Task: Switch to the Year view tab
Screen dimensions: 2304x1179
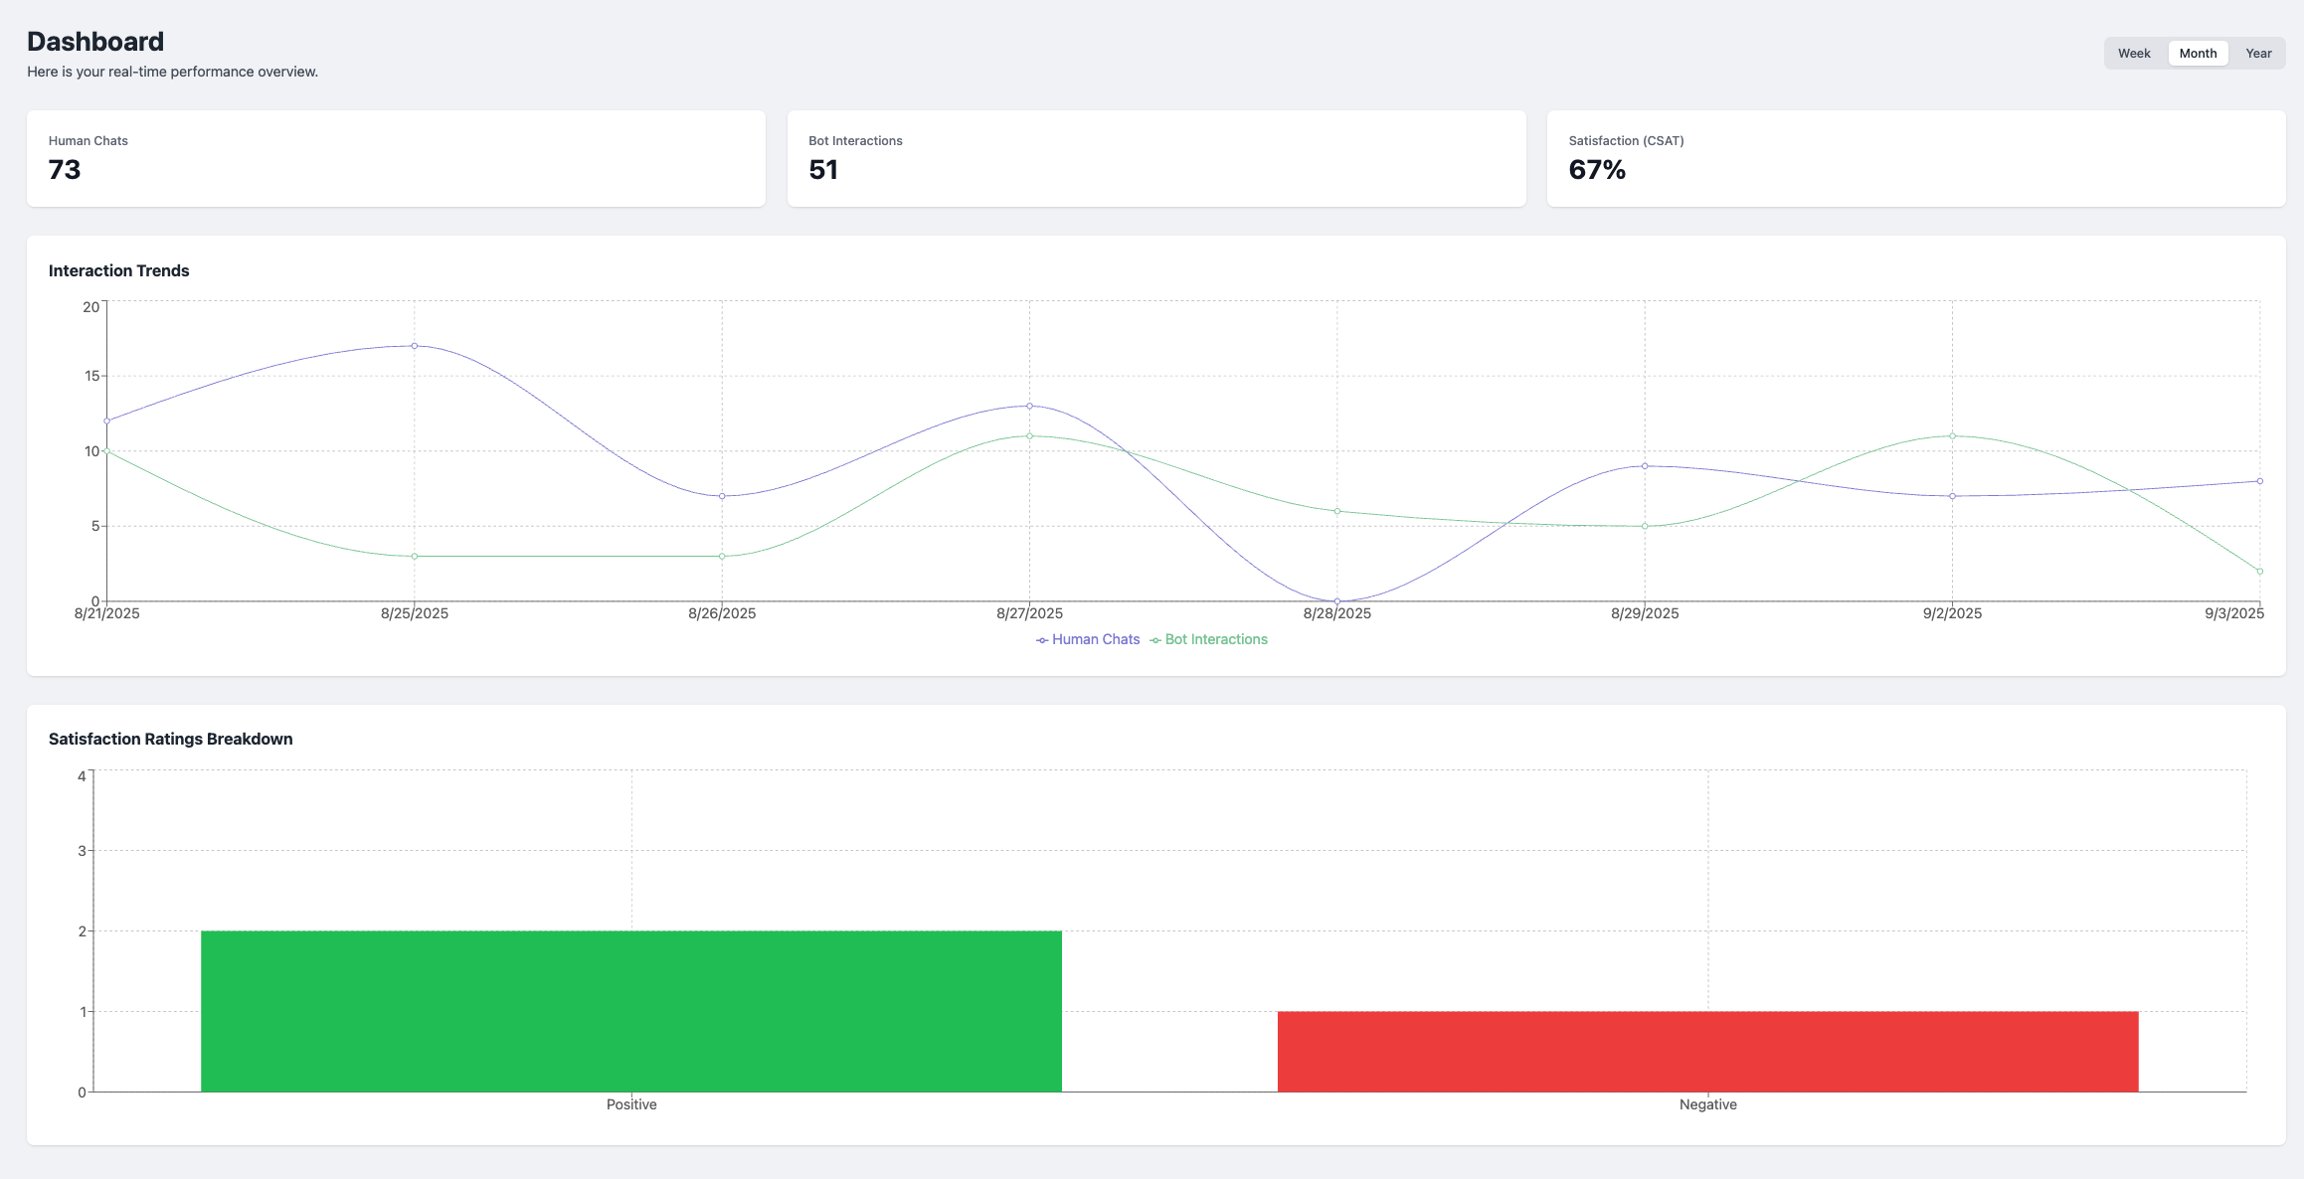Action: pos(2258,54)
